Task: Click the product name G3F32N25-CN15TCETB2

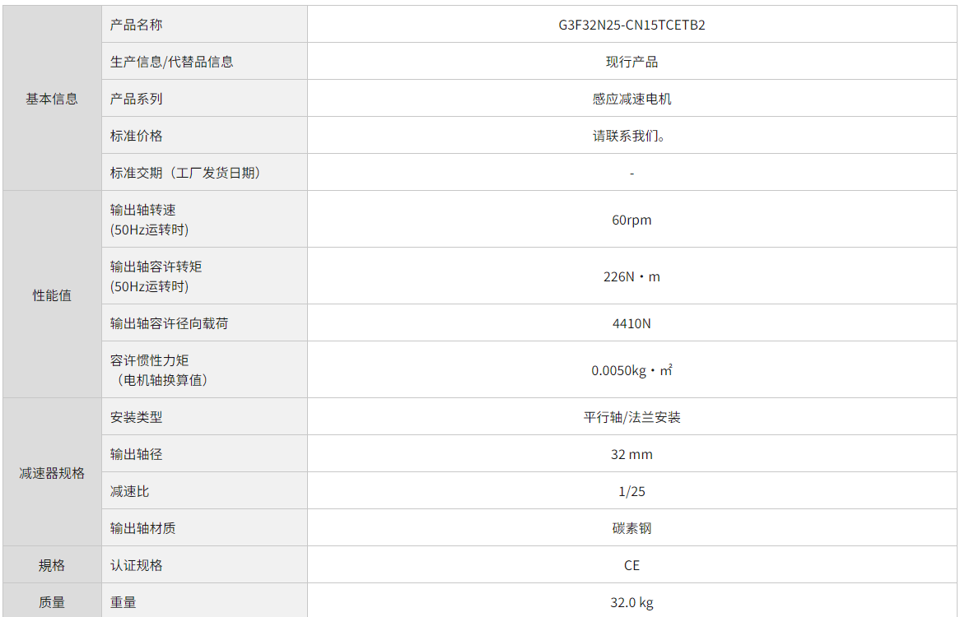Action: [x=631, y=25]
